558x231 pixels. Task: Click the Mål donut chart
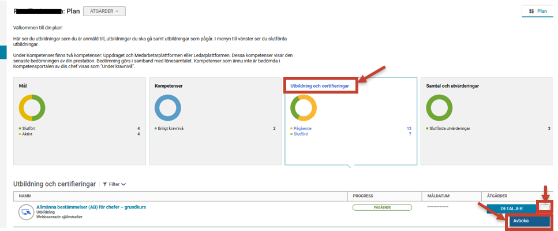(x=32, y=108)
